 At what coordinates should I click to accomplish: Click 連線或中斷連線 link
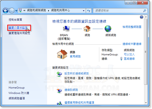point(132,44)
